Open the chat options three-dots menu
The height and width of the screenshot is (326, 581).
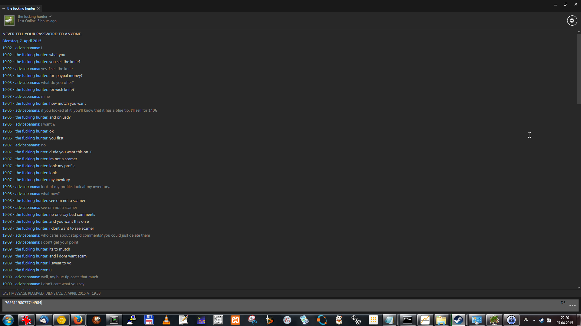pyautogui.click(x=572, y=305)
